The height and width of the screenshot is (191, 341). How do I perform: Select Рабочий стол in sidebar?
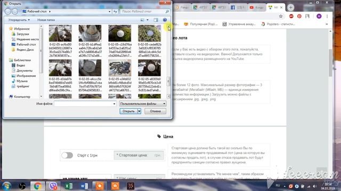click(26, 45)
